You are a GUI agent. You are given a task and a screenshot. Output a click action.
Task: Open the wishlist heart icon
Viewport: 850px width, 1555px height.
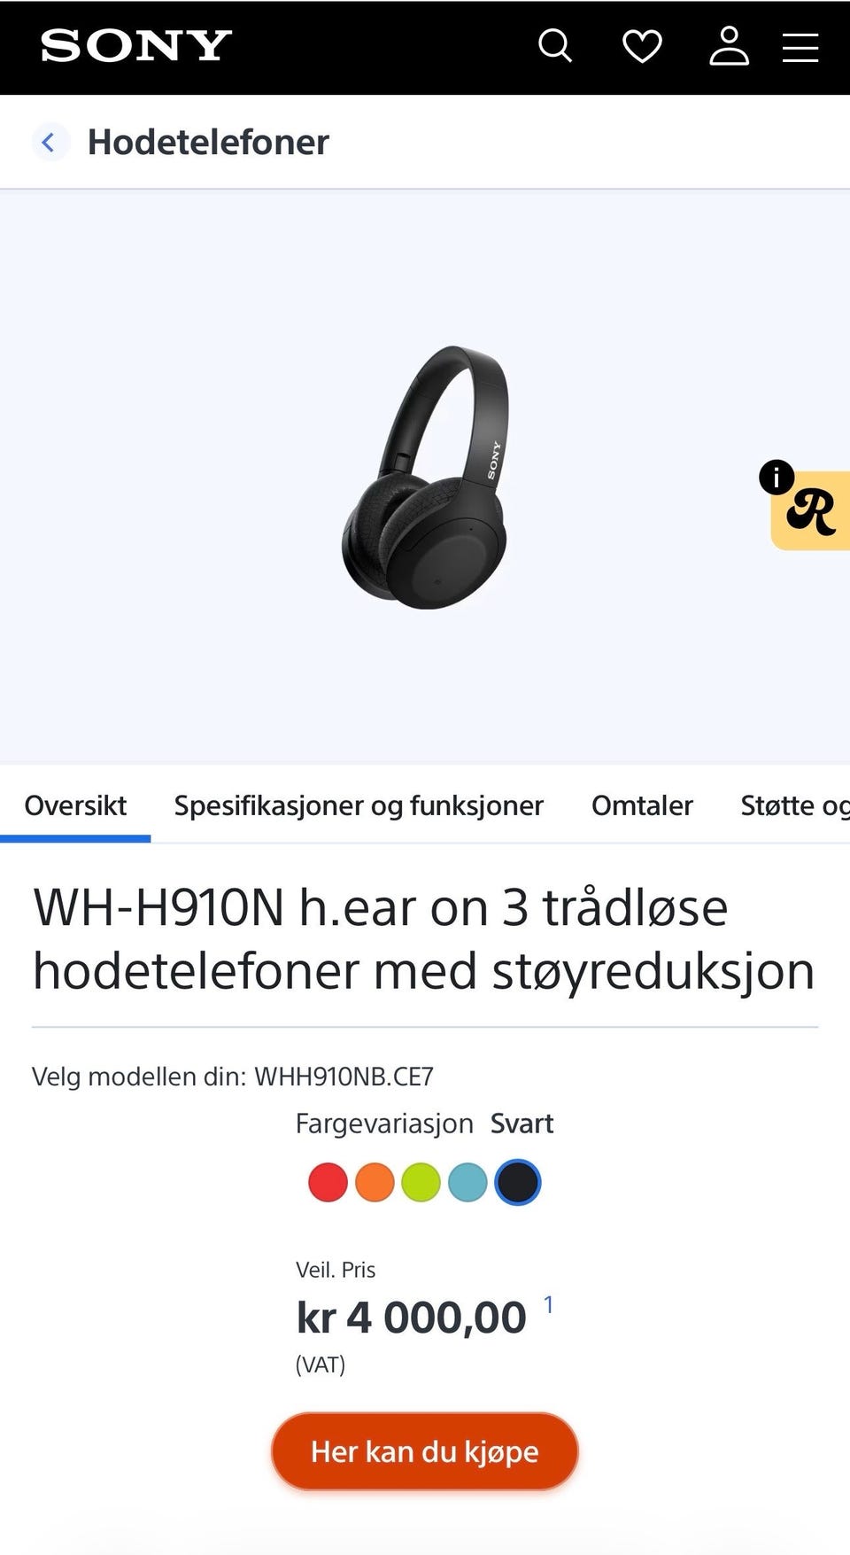coord(642,46)
